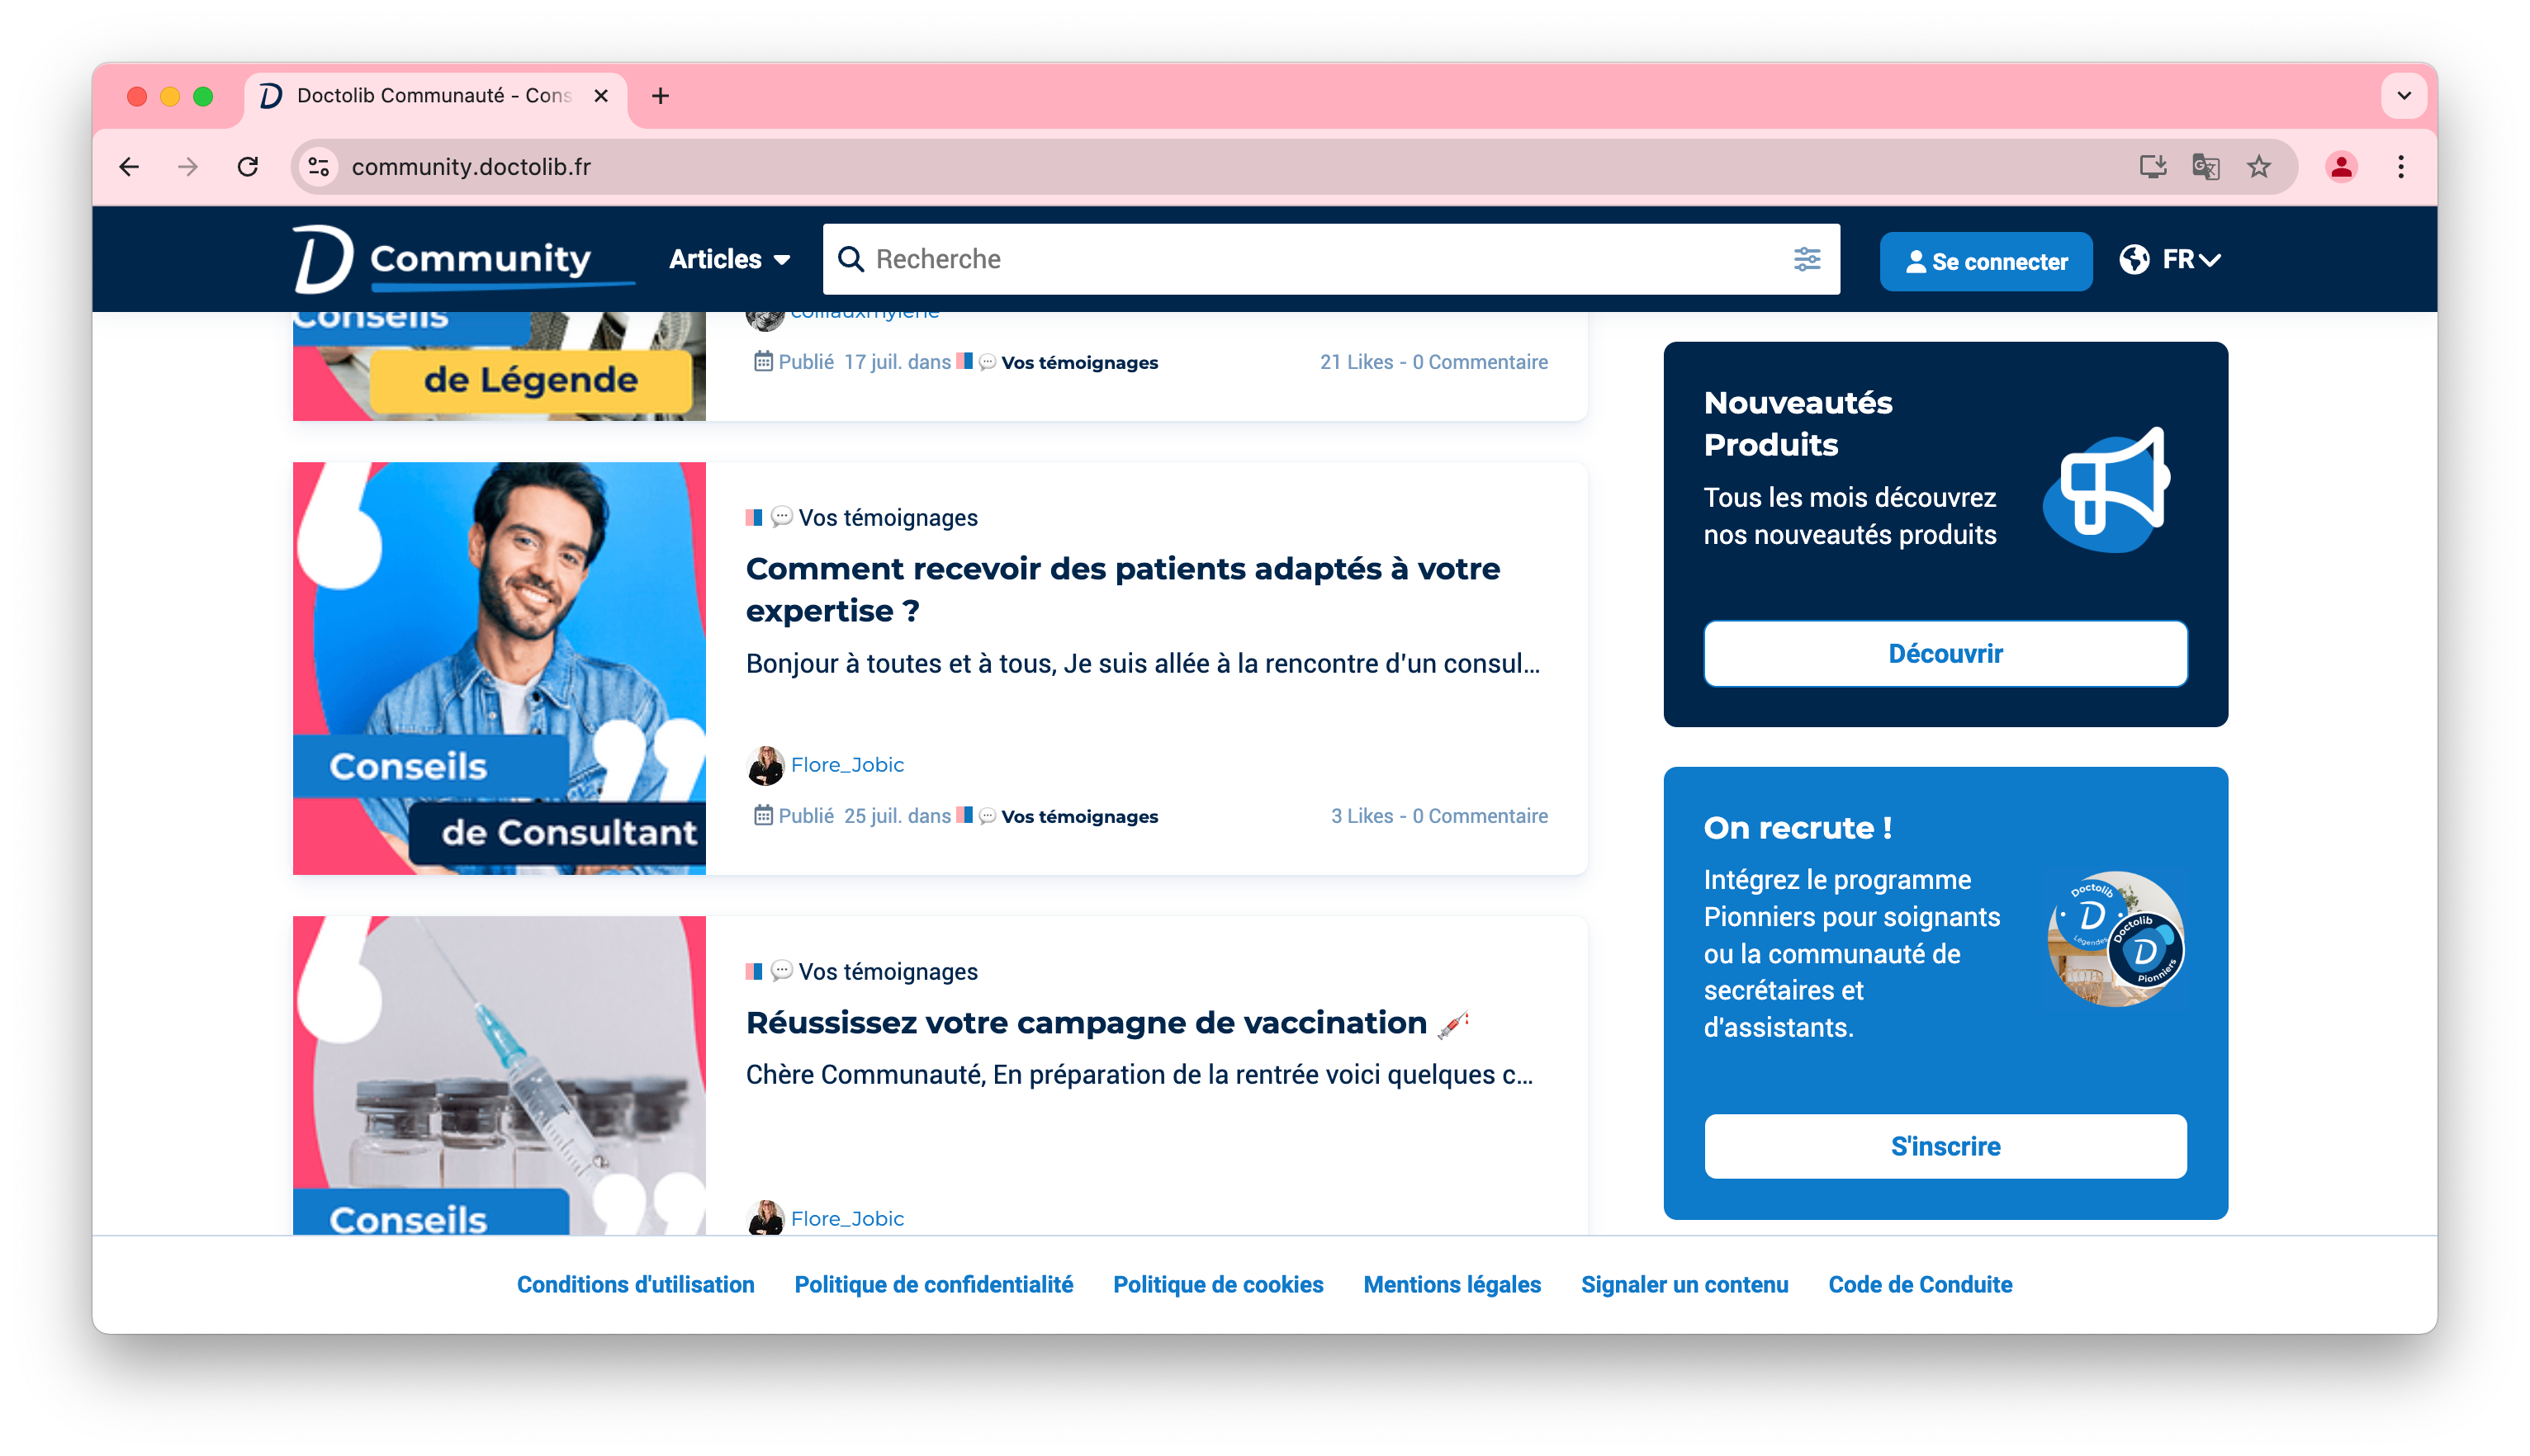This screenshot has width=2530, height=1456.
Task: Click the browser forward arrow
Action: 188,166
